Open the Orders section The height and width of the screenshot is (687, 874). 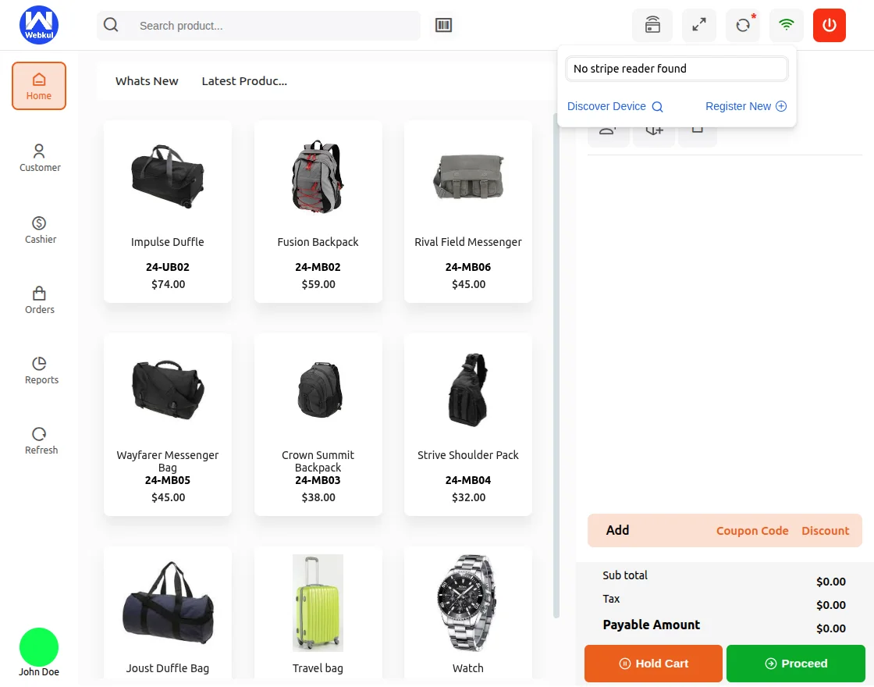pyautogui.click(x=40, y=301)
